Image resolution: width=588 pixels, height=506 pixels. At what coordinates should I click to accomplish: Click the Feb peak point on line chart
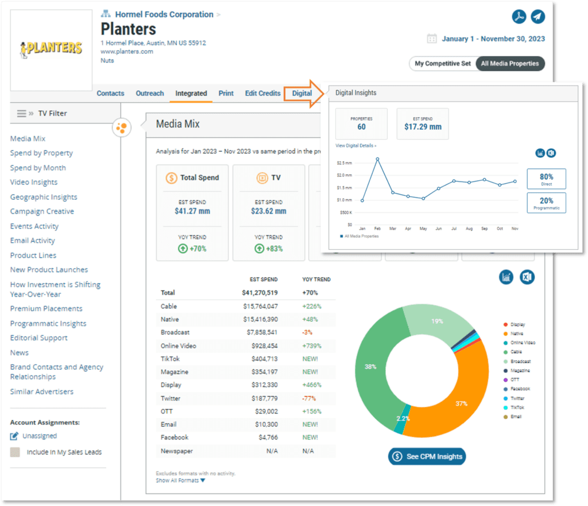click(378, 159)
